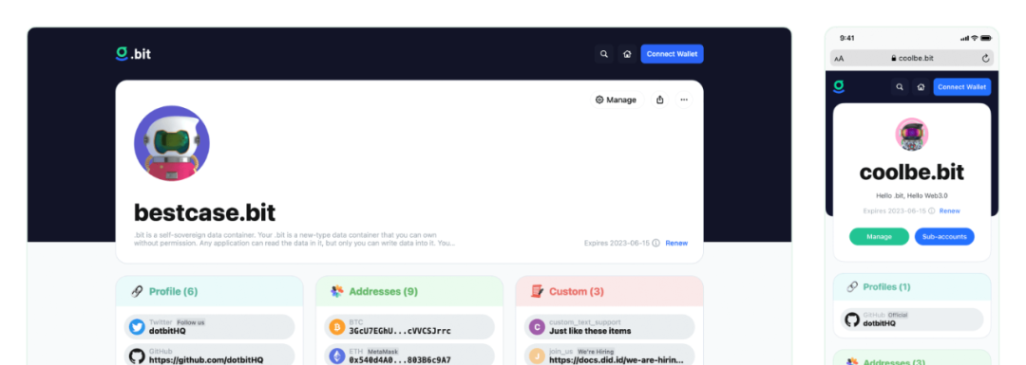Screen dimensions: 1026x365
Task: Click the mobile browser reload icon
Action: click(985, 58)
